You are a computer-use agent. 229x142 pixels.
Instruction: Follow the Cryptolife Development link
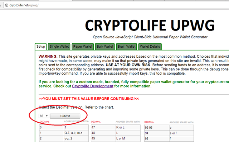pyautogui.click(x=93, y=86)
